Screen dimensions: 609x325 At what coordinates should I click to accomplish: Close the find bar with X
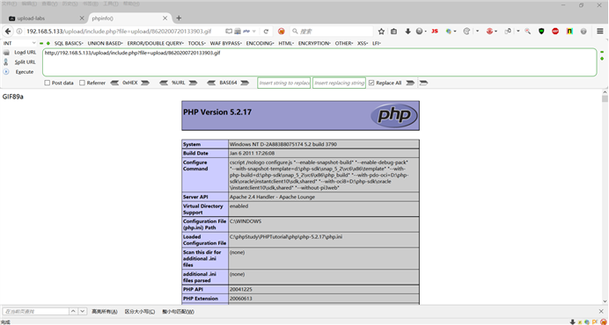click(602, 311)
